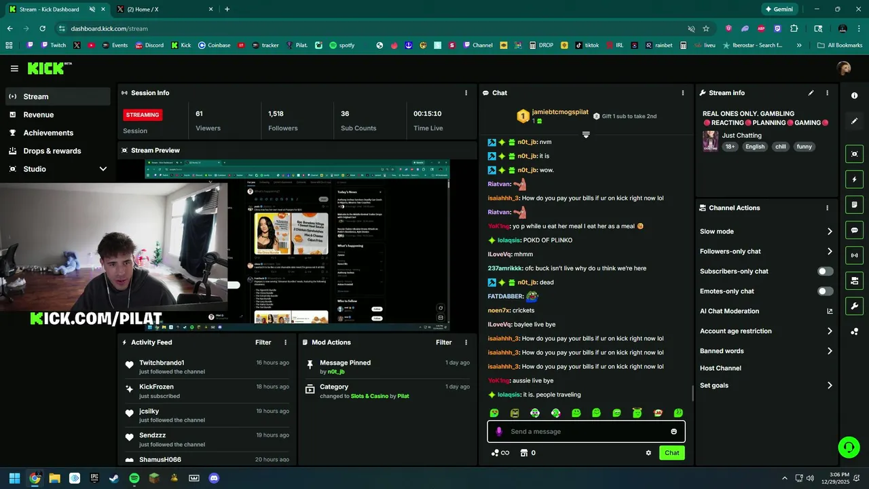
Task: Open Mod Actions three-dot menu
Action: (x=466, y=342)
